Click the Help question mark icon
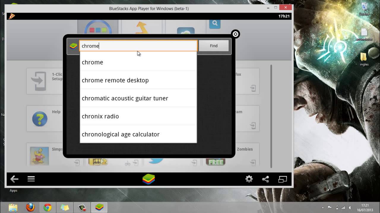The height and width of the screenshot is (213, 380). click(40, 119)
